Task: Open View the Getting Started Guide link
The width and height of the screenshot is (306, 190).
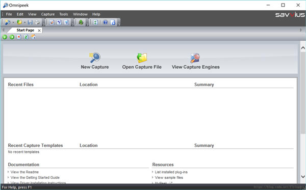Action: [35, 178]
